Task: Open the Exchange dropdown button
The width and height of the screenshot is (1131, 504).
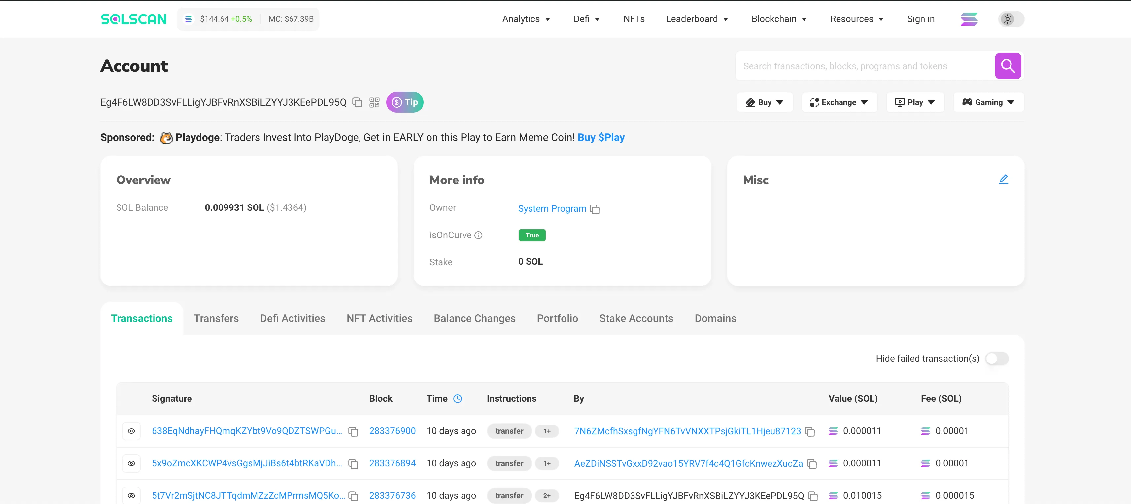Action: (x=839, y=102)
